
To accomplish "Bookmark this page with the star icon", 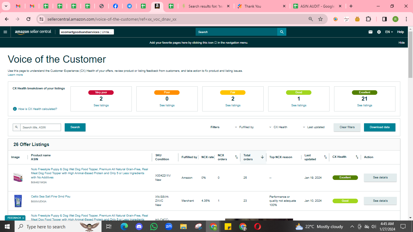I will click(x=320, y=19).
